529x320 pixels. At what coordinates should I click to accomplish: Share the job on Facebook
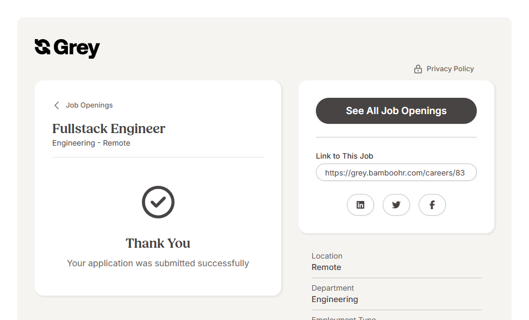[432, 205]
